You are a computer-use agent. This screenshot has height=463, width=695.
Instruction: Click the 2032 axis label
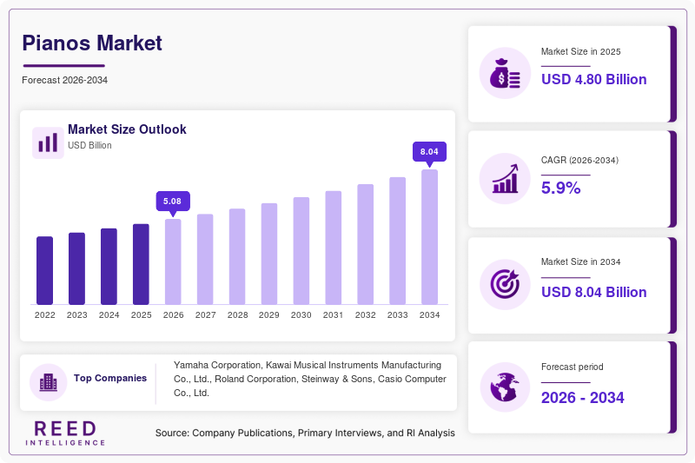coord(365,315)
